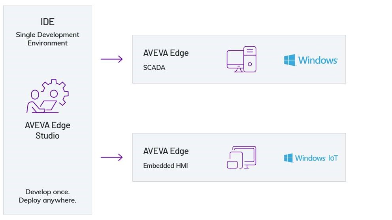Click the multi-device screens icon
Image resolution: width=392 pixels, height=220 pixels.
pos(241,157)
